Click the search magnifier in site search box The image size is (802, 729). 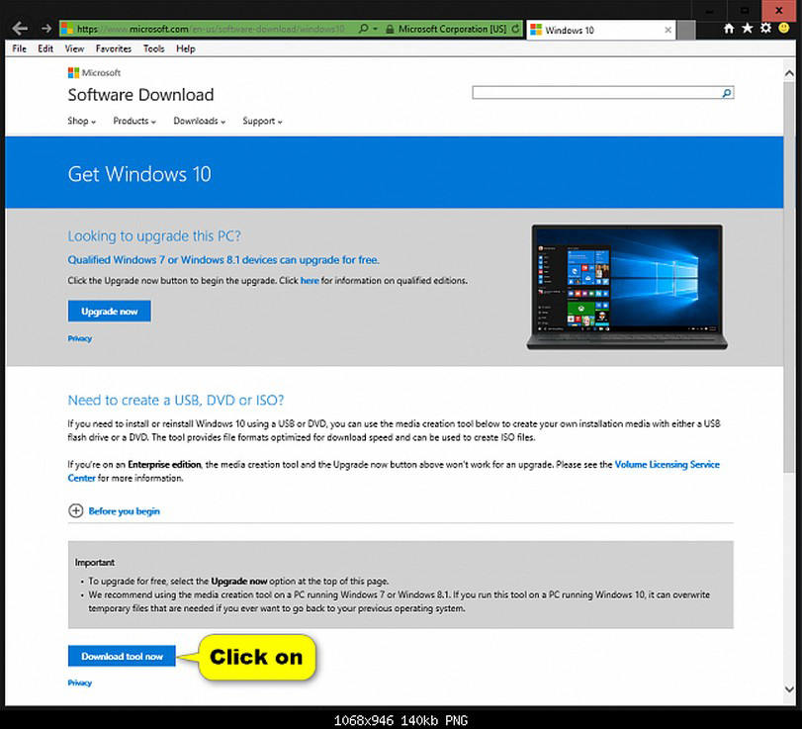click(726, 93)
